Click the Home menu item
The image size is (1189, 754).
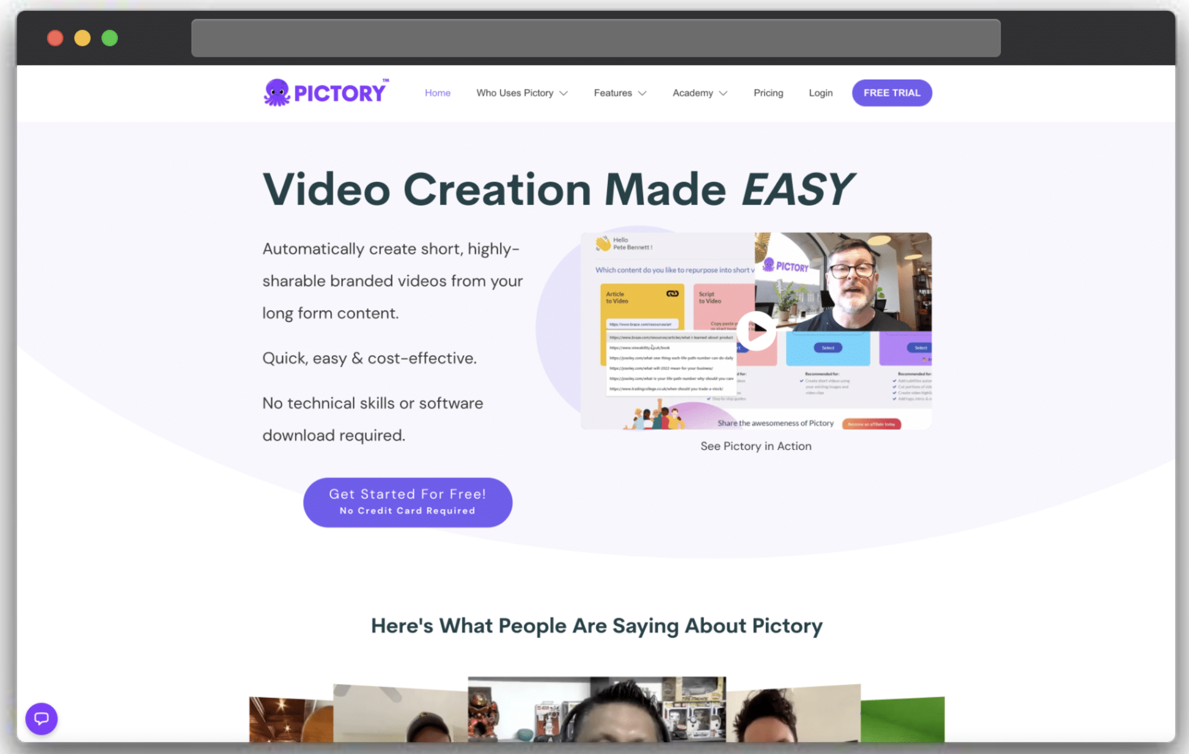(437, 93)
